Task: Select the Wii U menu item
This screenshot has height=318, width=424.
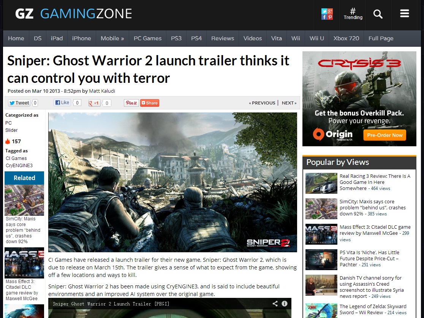Action: coord(316,38)
